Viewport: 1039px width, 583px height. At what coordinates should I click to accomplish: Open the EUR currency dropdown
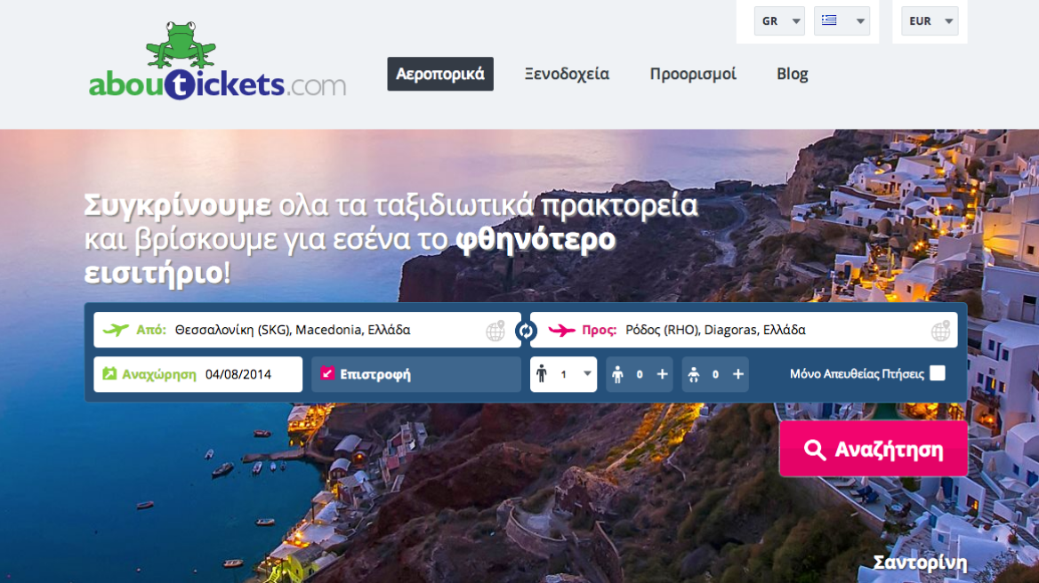(x=929, y=20)
